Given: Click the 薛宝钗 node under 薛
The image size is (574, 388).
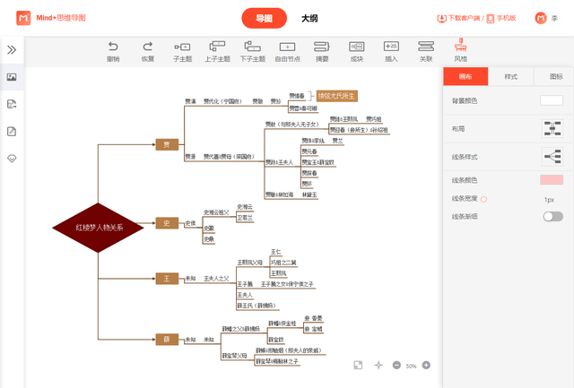Looking at the screenshot, I should [x=276, y=340].
